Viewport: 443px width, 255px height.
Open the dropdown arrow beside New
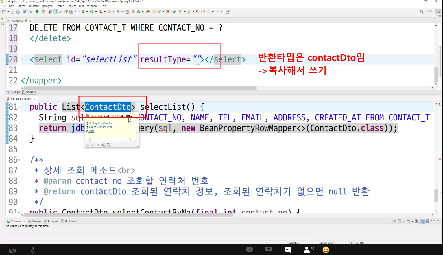tap(8, 12)
